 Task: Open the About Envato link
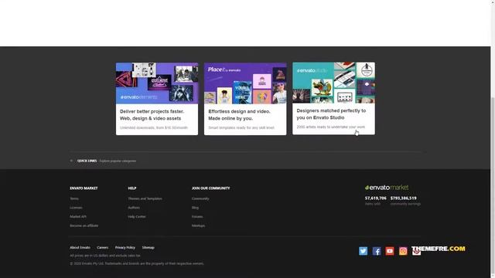click(80, 248)
